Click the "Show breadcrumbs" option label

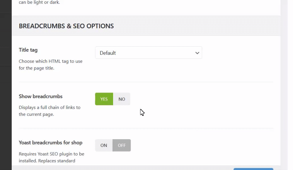pyautogui.click(x=41, y=96)
